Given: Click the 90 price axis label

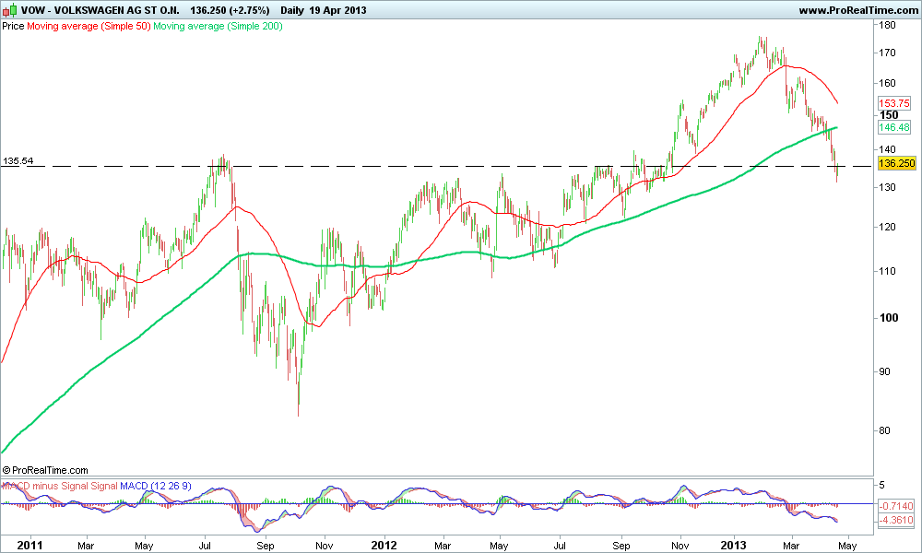Looking at the screenshot, I should 884,371.
